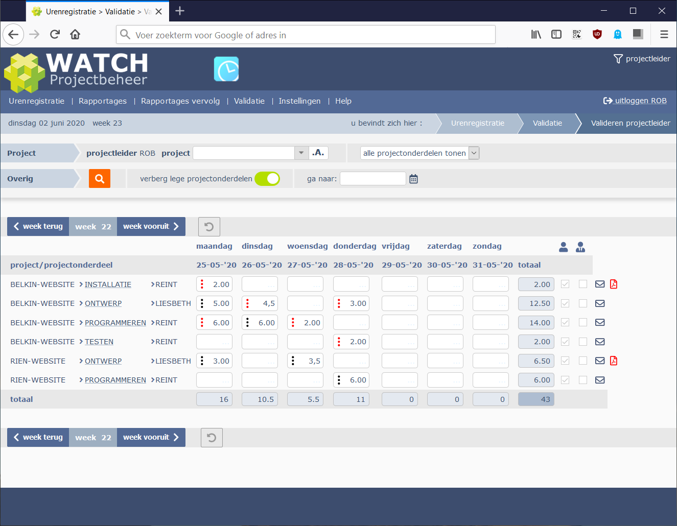Screen dimensions: 677x526
Task: Click the bottom undo/reset icon button
Action: pyautogui.click(x=212, y=438)
